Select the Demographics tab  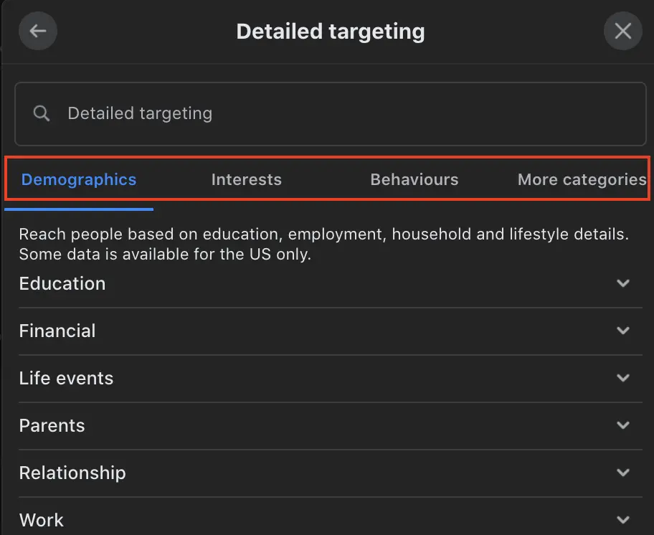[x=79, y=179]
